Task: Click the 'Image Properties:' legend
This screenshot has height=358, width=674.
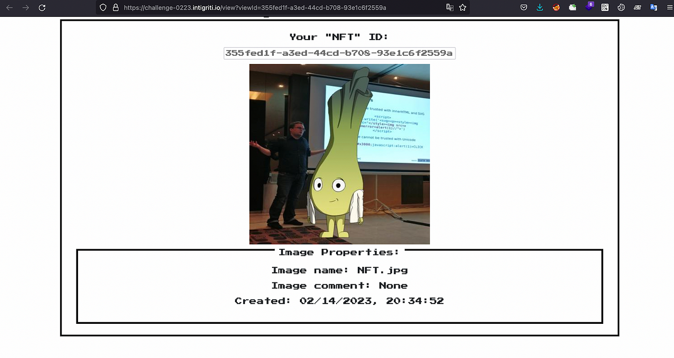Action: coord(339,252)
